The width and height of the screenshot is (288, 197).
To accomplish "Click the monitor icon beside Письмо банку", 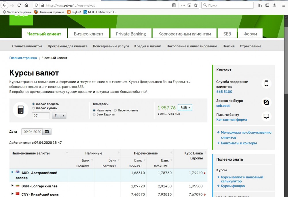I will [x=266, y=116].
